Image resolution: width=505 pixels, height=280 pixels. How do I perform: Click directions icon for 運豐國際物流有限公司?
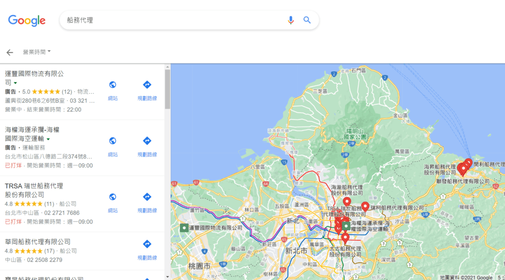[147, 85]
